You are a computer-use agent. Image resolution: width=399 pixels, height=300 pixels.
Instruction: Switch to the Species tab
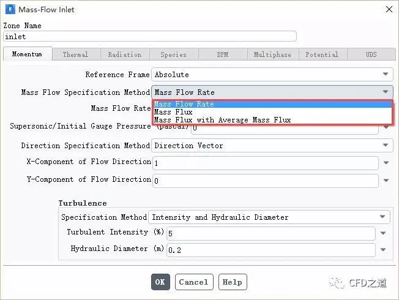pos(174,54)
